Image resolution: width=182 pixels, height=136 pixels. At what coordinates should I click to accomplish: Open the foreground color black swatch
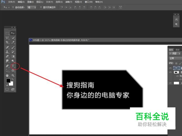8,80
